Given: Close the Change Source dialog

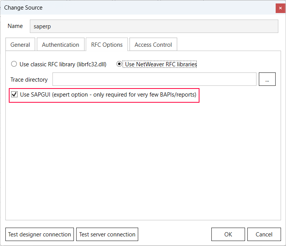Looking at the screenshot, I should (x=280, y=8).
